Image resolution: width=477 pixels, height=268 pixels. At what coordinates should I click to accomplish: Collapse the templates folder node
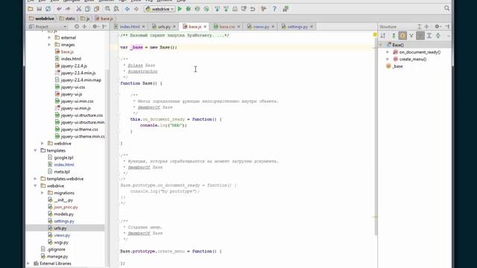coord(35,150)
